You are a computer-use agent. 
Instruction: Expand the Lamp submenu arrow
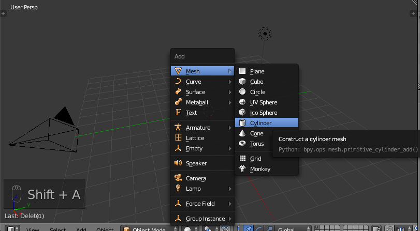pos(230,189)
